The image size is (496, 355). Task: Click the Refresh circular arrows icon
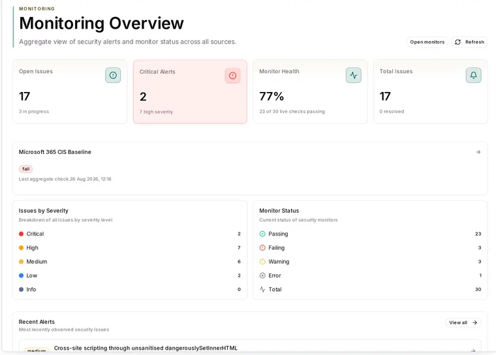(x=457, y=42)
